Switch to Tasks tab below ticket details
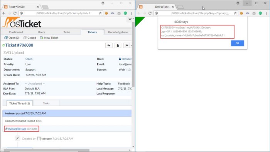 (46, 103)
